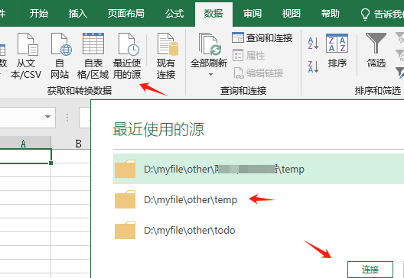The width and height of the screenshot is (404, 278).
Task: Click the active cell A1
Action: click(x=25, y=156)
